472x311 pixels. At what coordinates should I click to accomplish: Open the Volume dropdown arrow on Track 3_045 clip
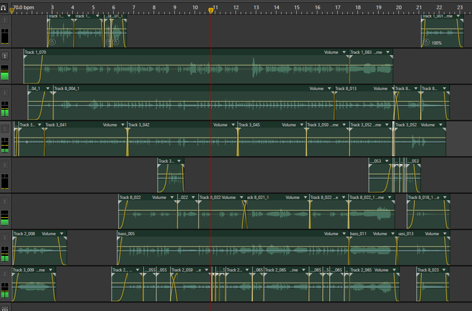pos(302,125)
